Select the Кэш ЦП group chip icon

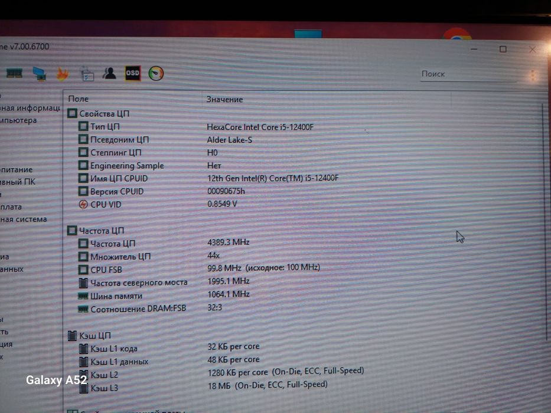[72, 336]
